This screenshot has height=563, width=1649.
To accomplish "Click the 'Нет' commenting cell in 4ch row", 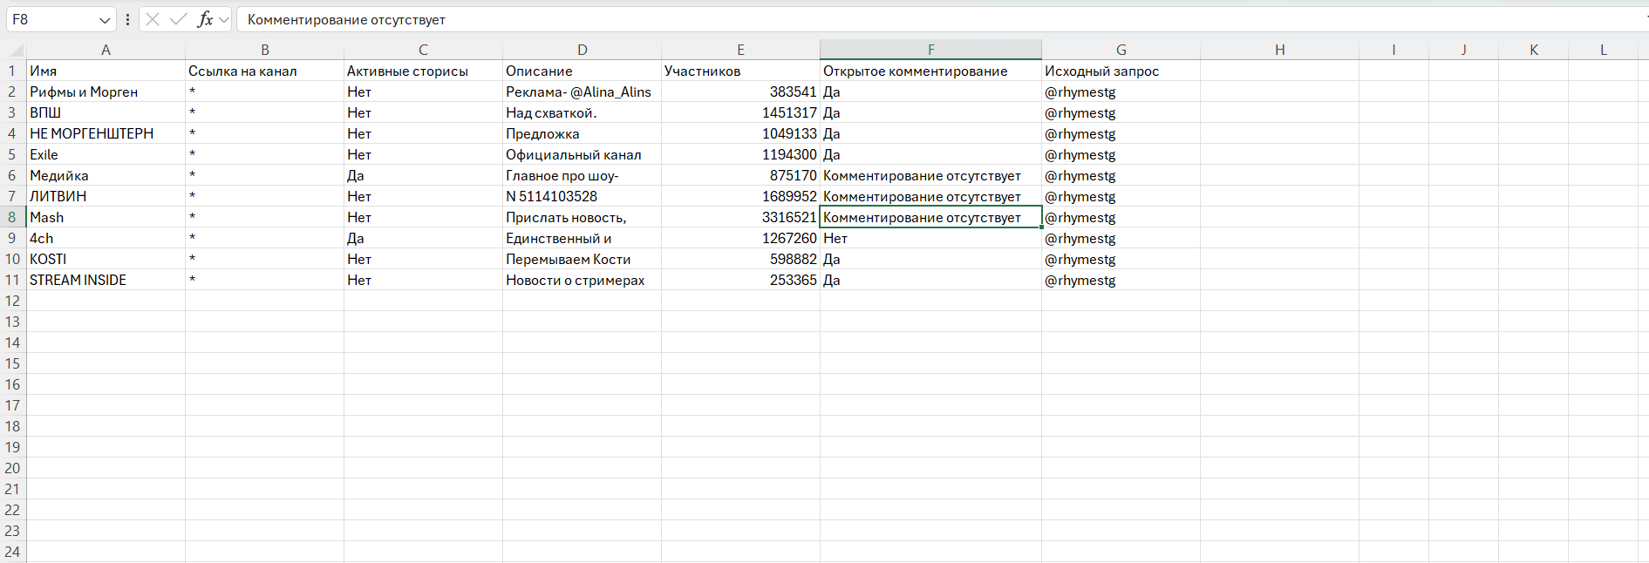I will (x=930, y=238).
